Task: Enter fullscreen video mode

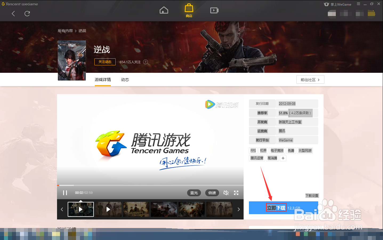Action: click(236, 193)
